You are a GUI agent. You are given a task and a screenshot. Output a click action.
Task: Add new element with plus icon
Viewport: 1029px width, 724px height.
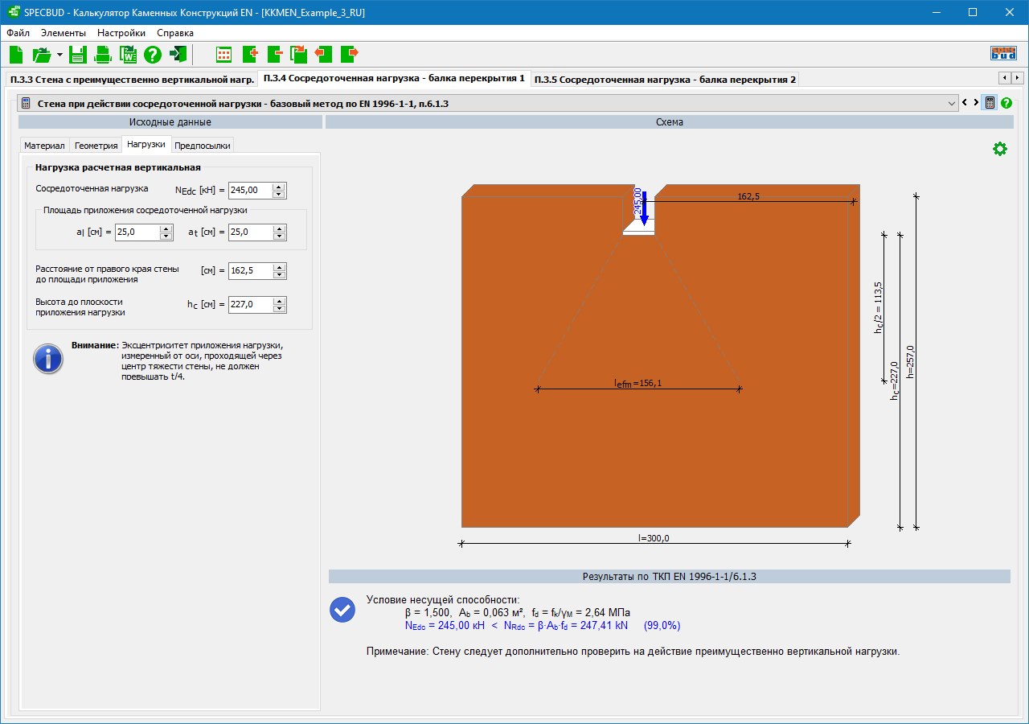tap(249, 55)
